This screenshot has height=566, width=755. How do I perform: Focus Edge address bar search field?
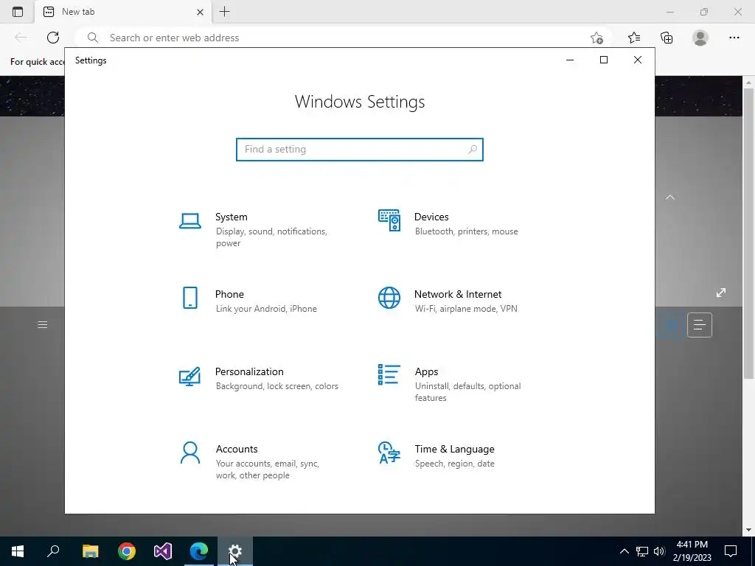click(x=343, y=38)
